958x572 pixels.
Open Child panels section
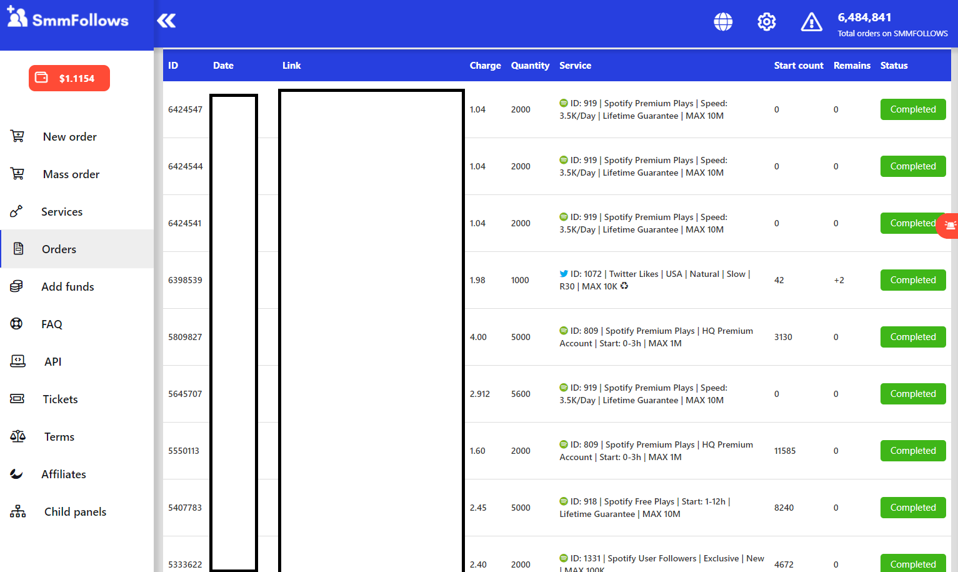pos(77,511)
